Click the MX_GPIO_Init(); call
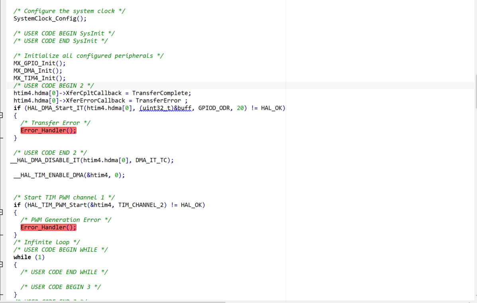The width and height of the screenshot is (477, 303). tap(39, 63)
